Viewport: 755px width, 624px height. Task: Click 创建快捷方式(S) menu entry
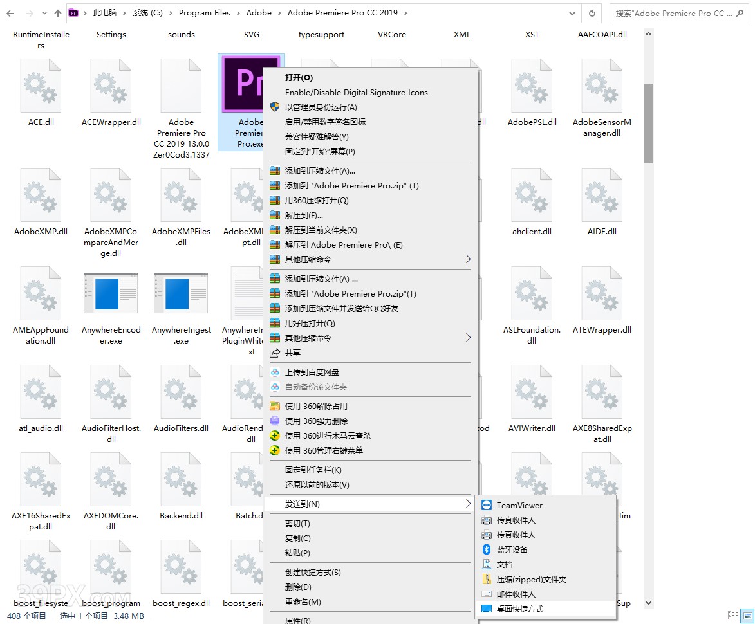pyautogui.click(x=313, y=573)
